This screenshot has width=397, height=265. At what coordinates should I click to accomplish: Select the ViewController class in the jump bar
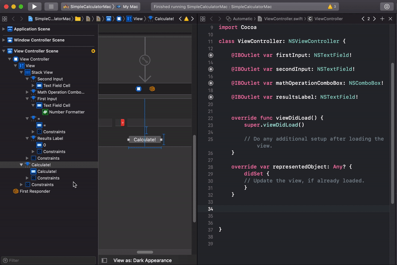pyautogui.click(x=326, y=19)
